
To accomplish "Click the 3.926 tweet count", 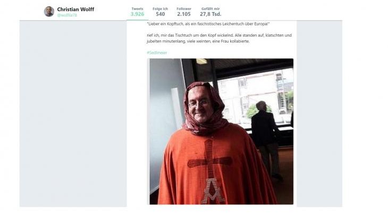I will point(137,14).
